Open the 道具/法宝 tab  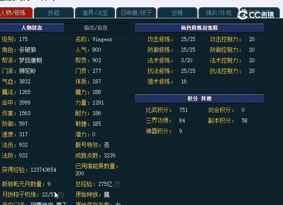95,13
